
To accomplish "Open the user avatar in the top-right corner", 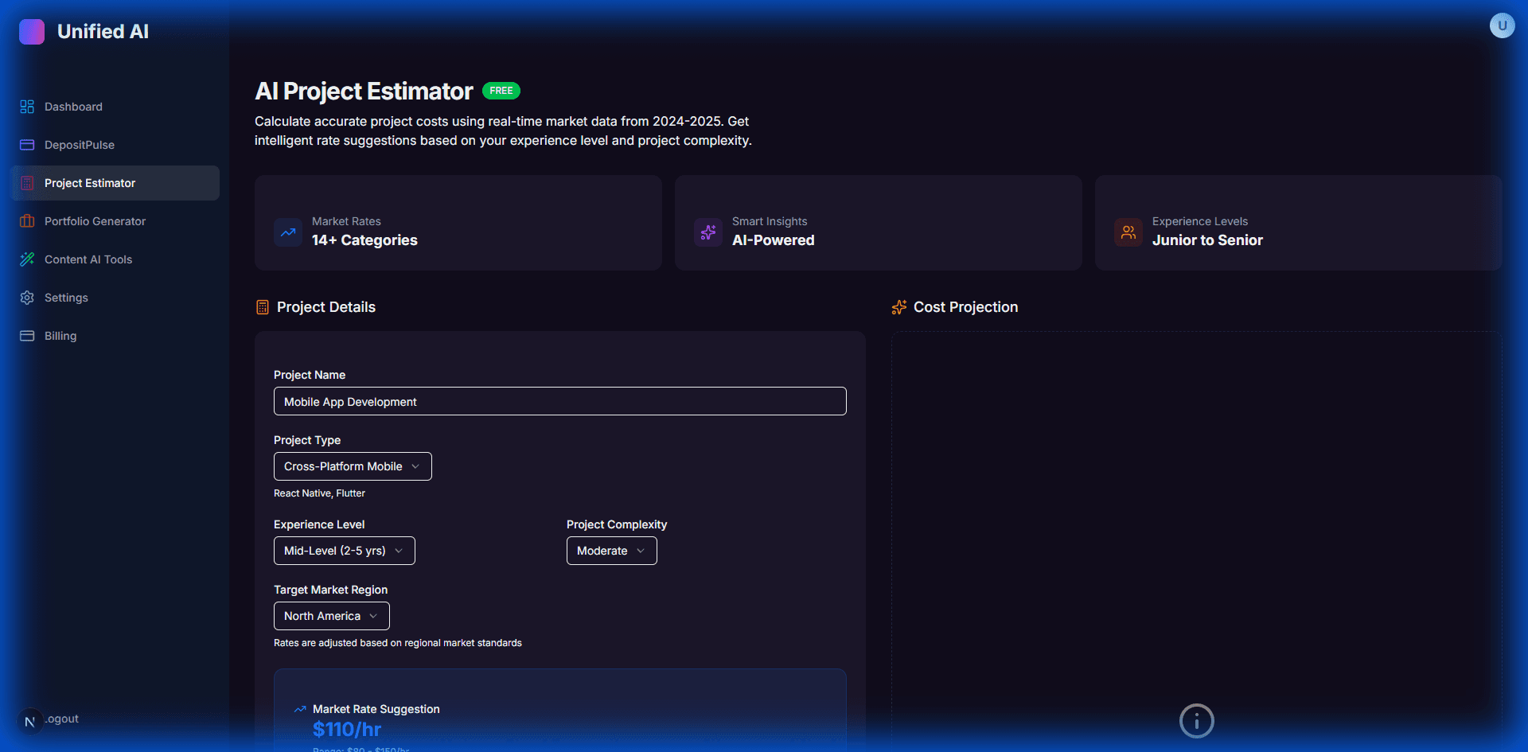I will pyautogui.click(x=1503, y=25).
